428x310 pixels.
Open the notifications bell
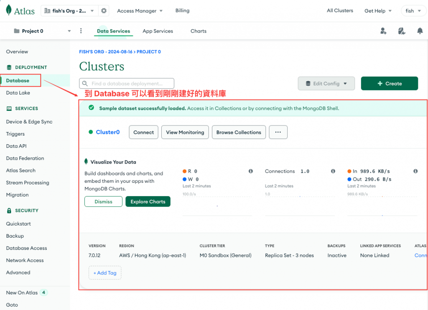420,31
